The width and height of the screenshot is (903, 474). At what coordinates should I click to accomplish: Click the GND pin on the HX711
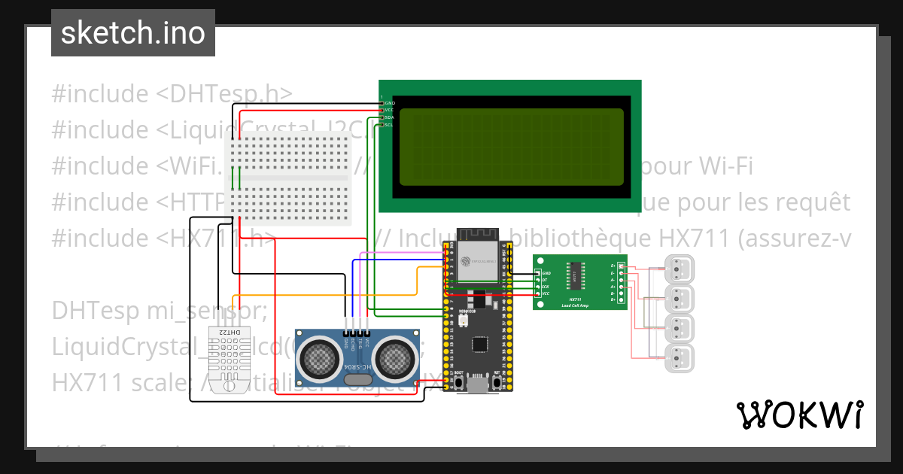(539, 273)
